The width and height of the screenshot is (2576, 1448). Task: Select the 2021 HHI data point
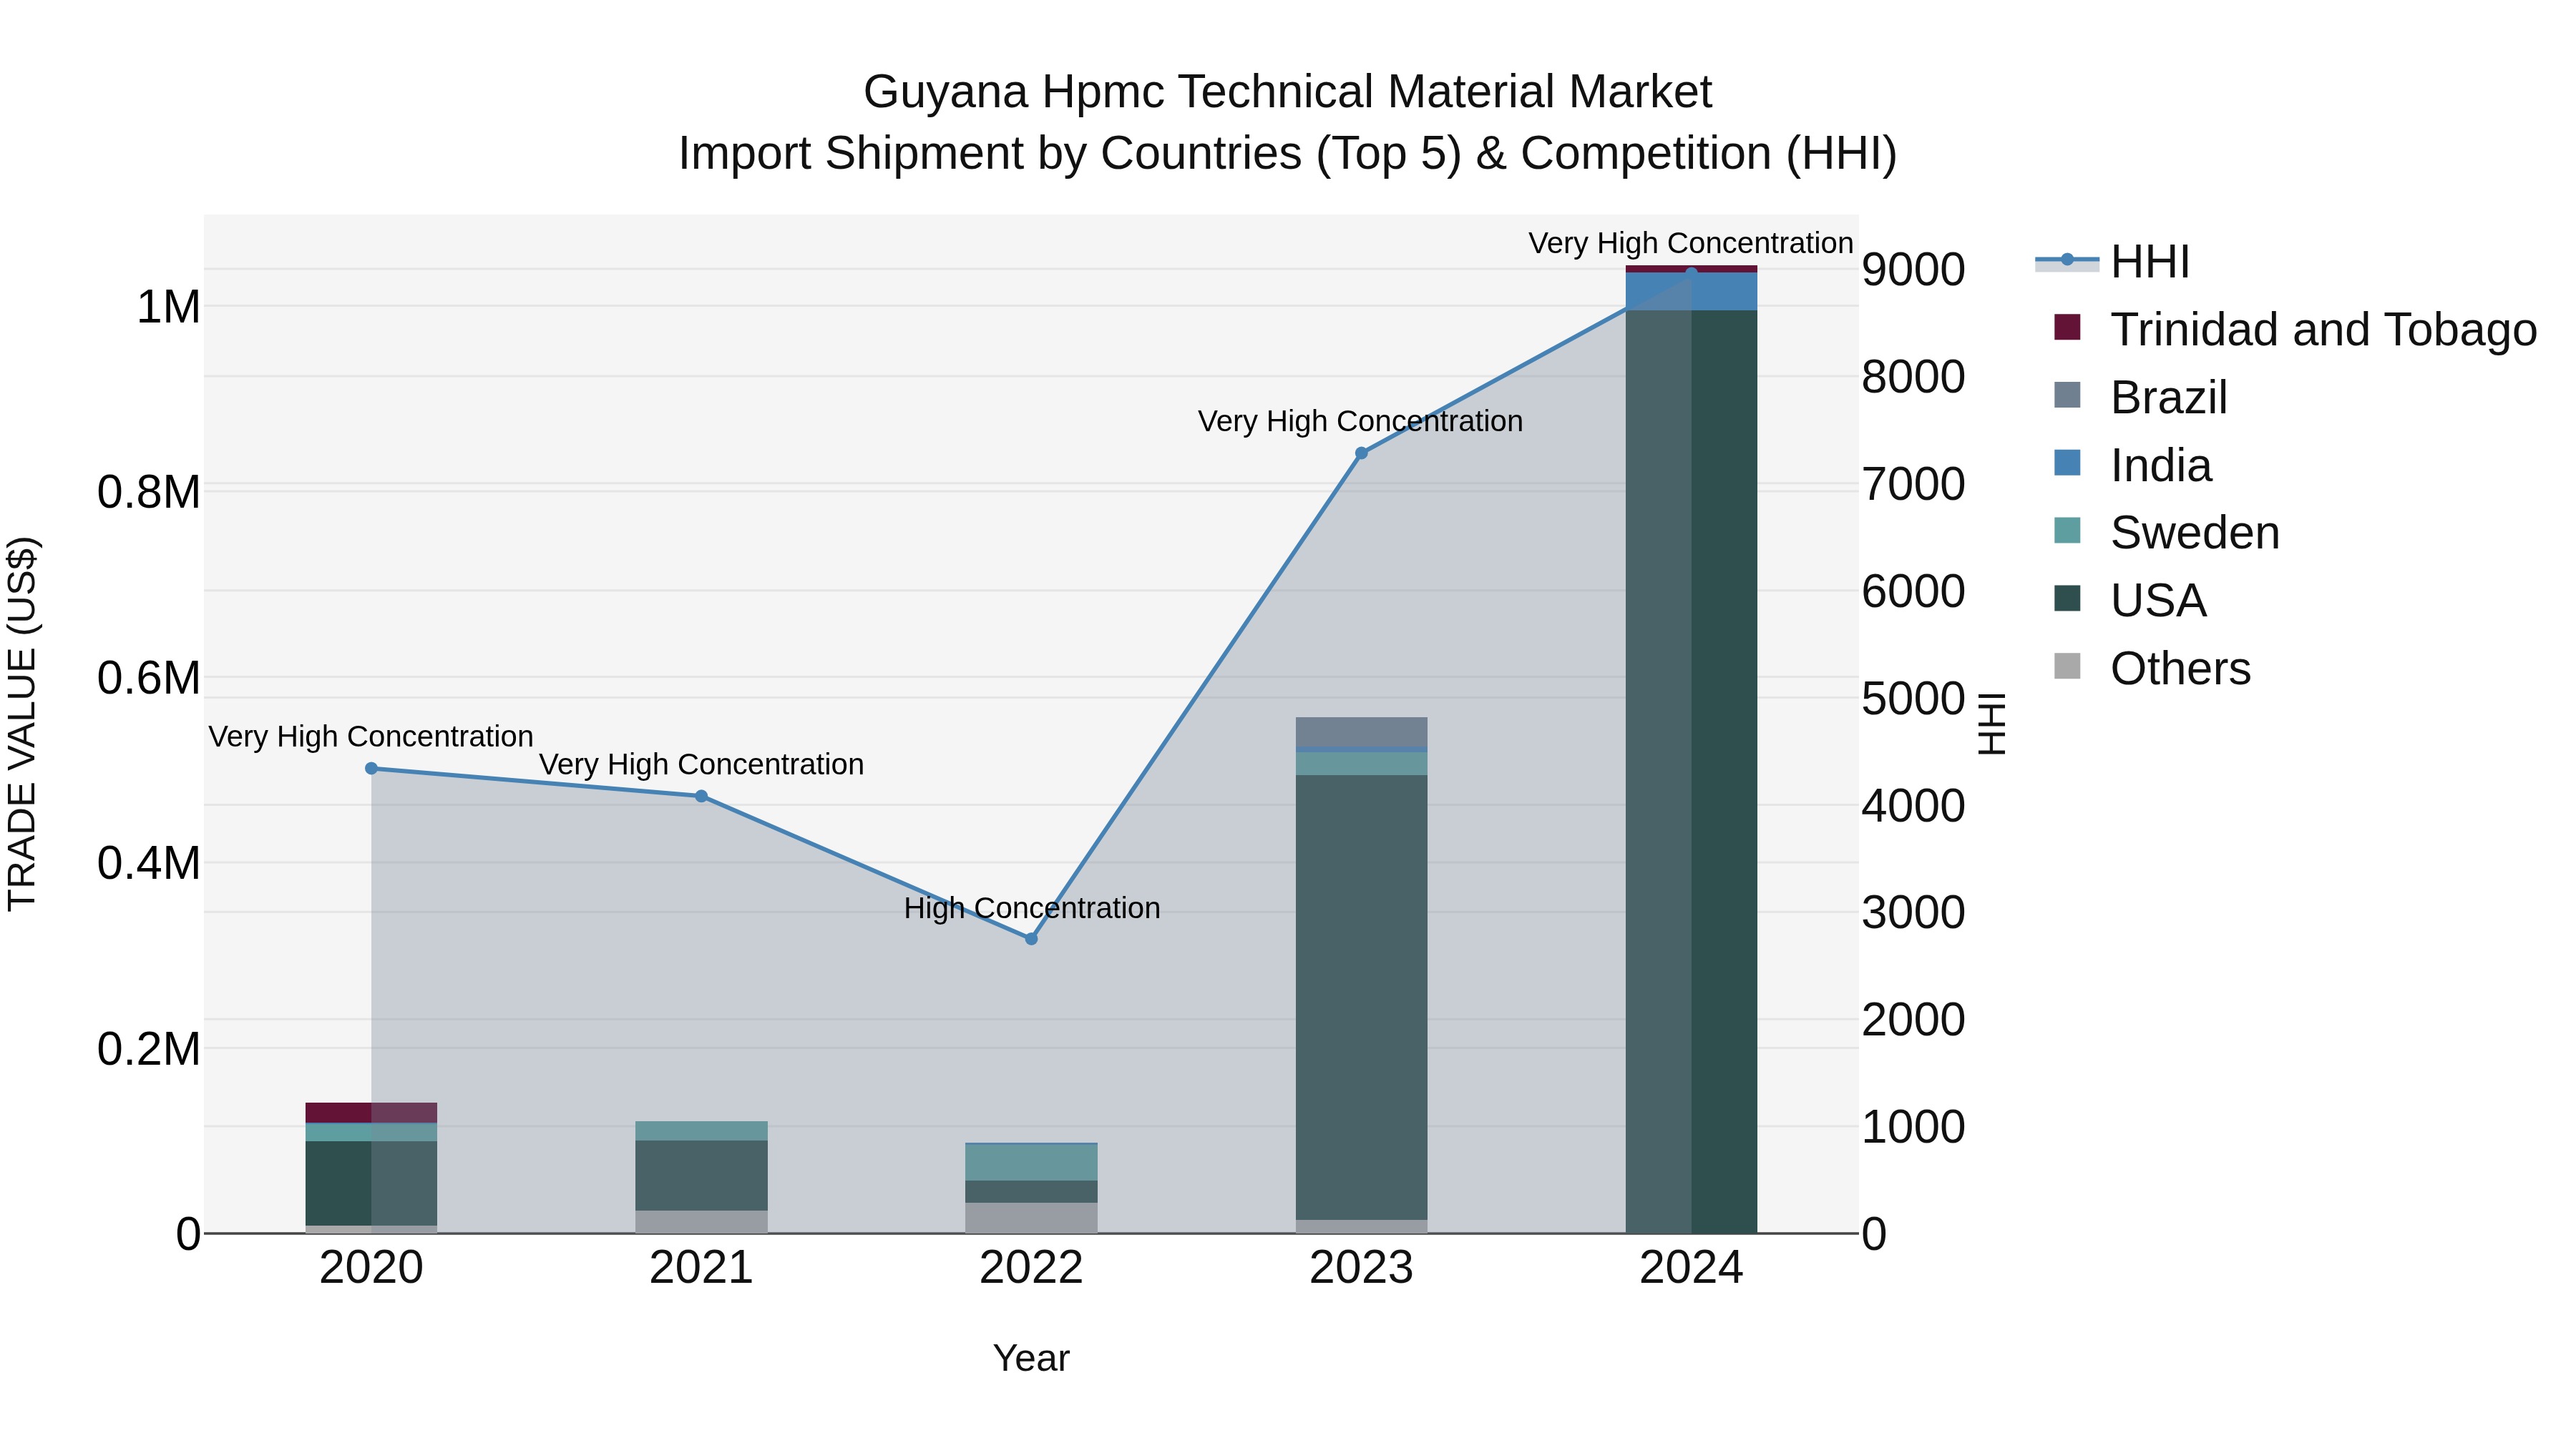[x=701, y=797]
